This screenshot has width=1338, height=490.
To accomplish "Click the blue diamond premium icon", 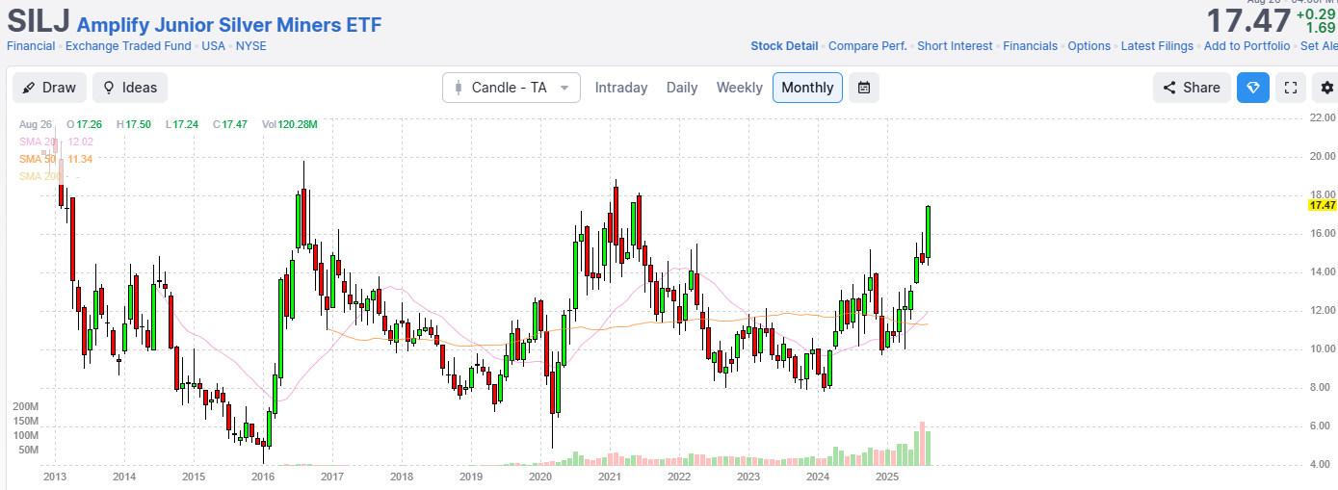I will pos(1253,88).
